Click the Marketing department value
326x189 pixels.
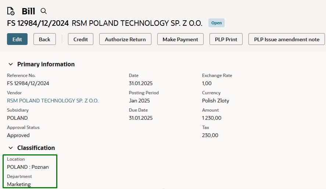(19, 184)
